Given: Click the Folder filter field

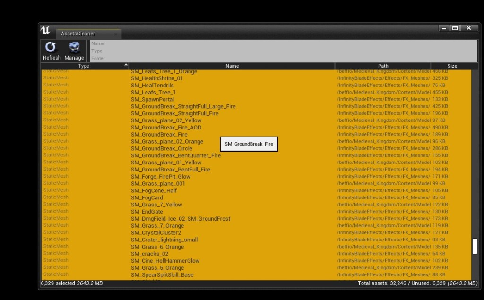Looking at the screenshot, I should coord(283,59).
